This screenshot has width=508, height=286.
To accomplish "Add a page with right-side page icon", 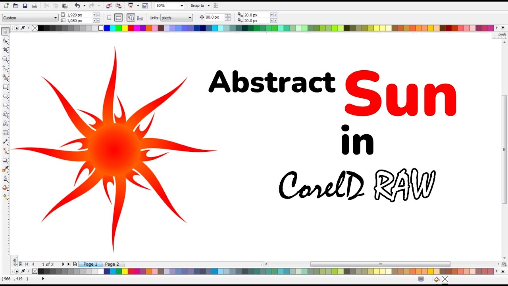I will (75, 264).
